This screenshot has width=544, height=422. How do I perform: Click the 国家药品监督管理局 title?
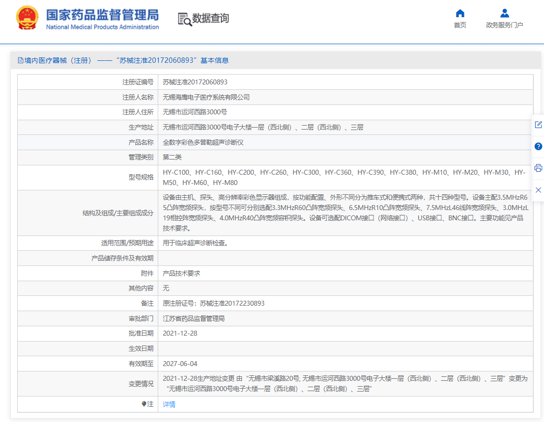point(102,15)
